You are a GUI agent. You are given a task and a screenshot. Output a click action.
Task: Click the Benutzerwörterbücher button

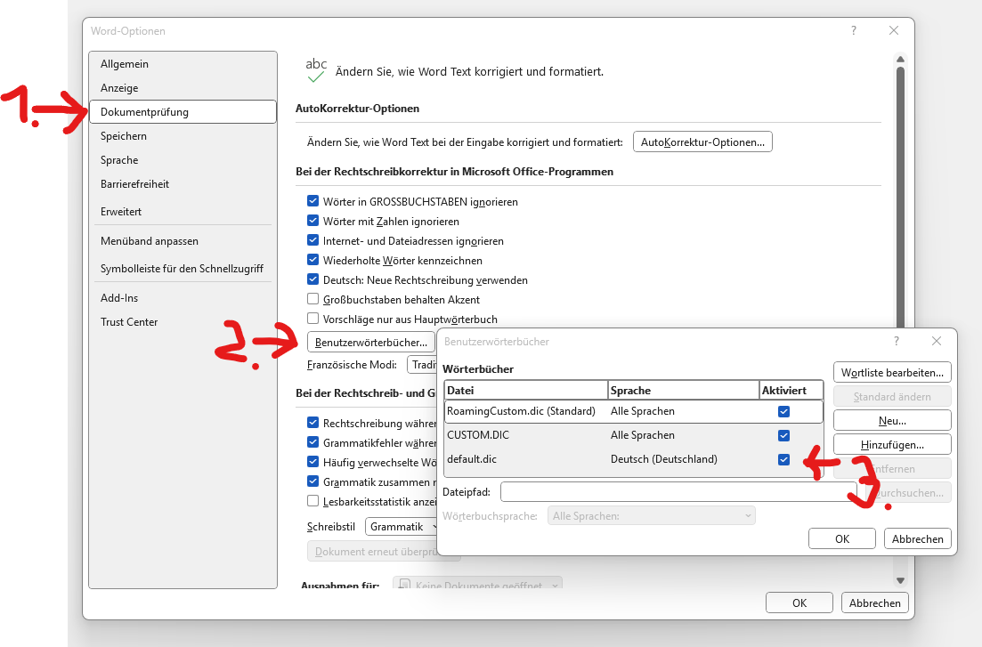pos(370,342)
